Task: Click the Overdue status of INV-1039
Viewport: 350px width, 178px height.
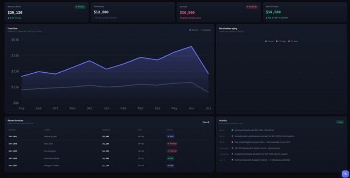Action: click(x=172, y=151)
